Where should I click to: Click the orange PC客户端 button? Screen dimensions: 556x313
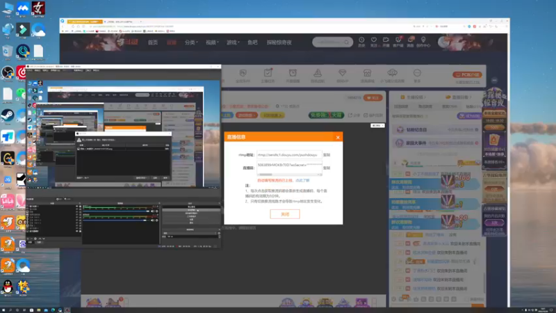point(467,74)
